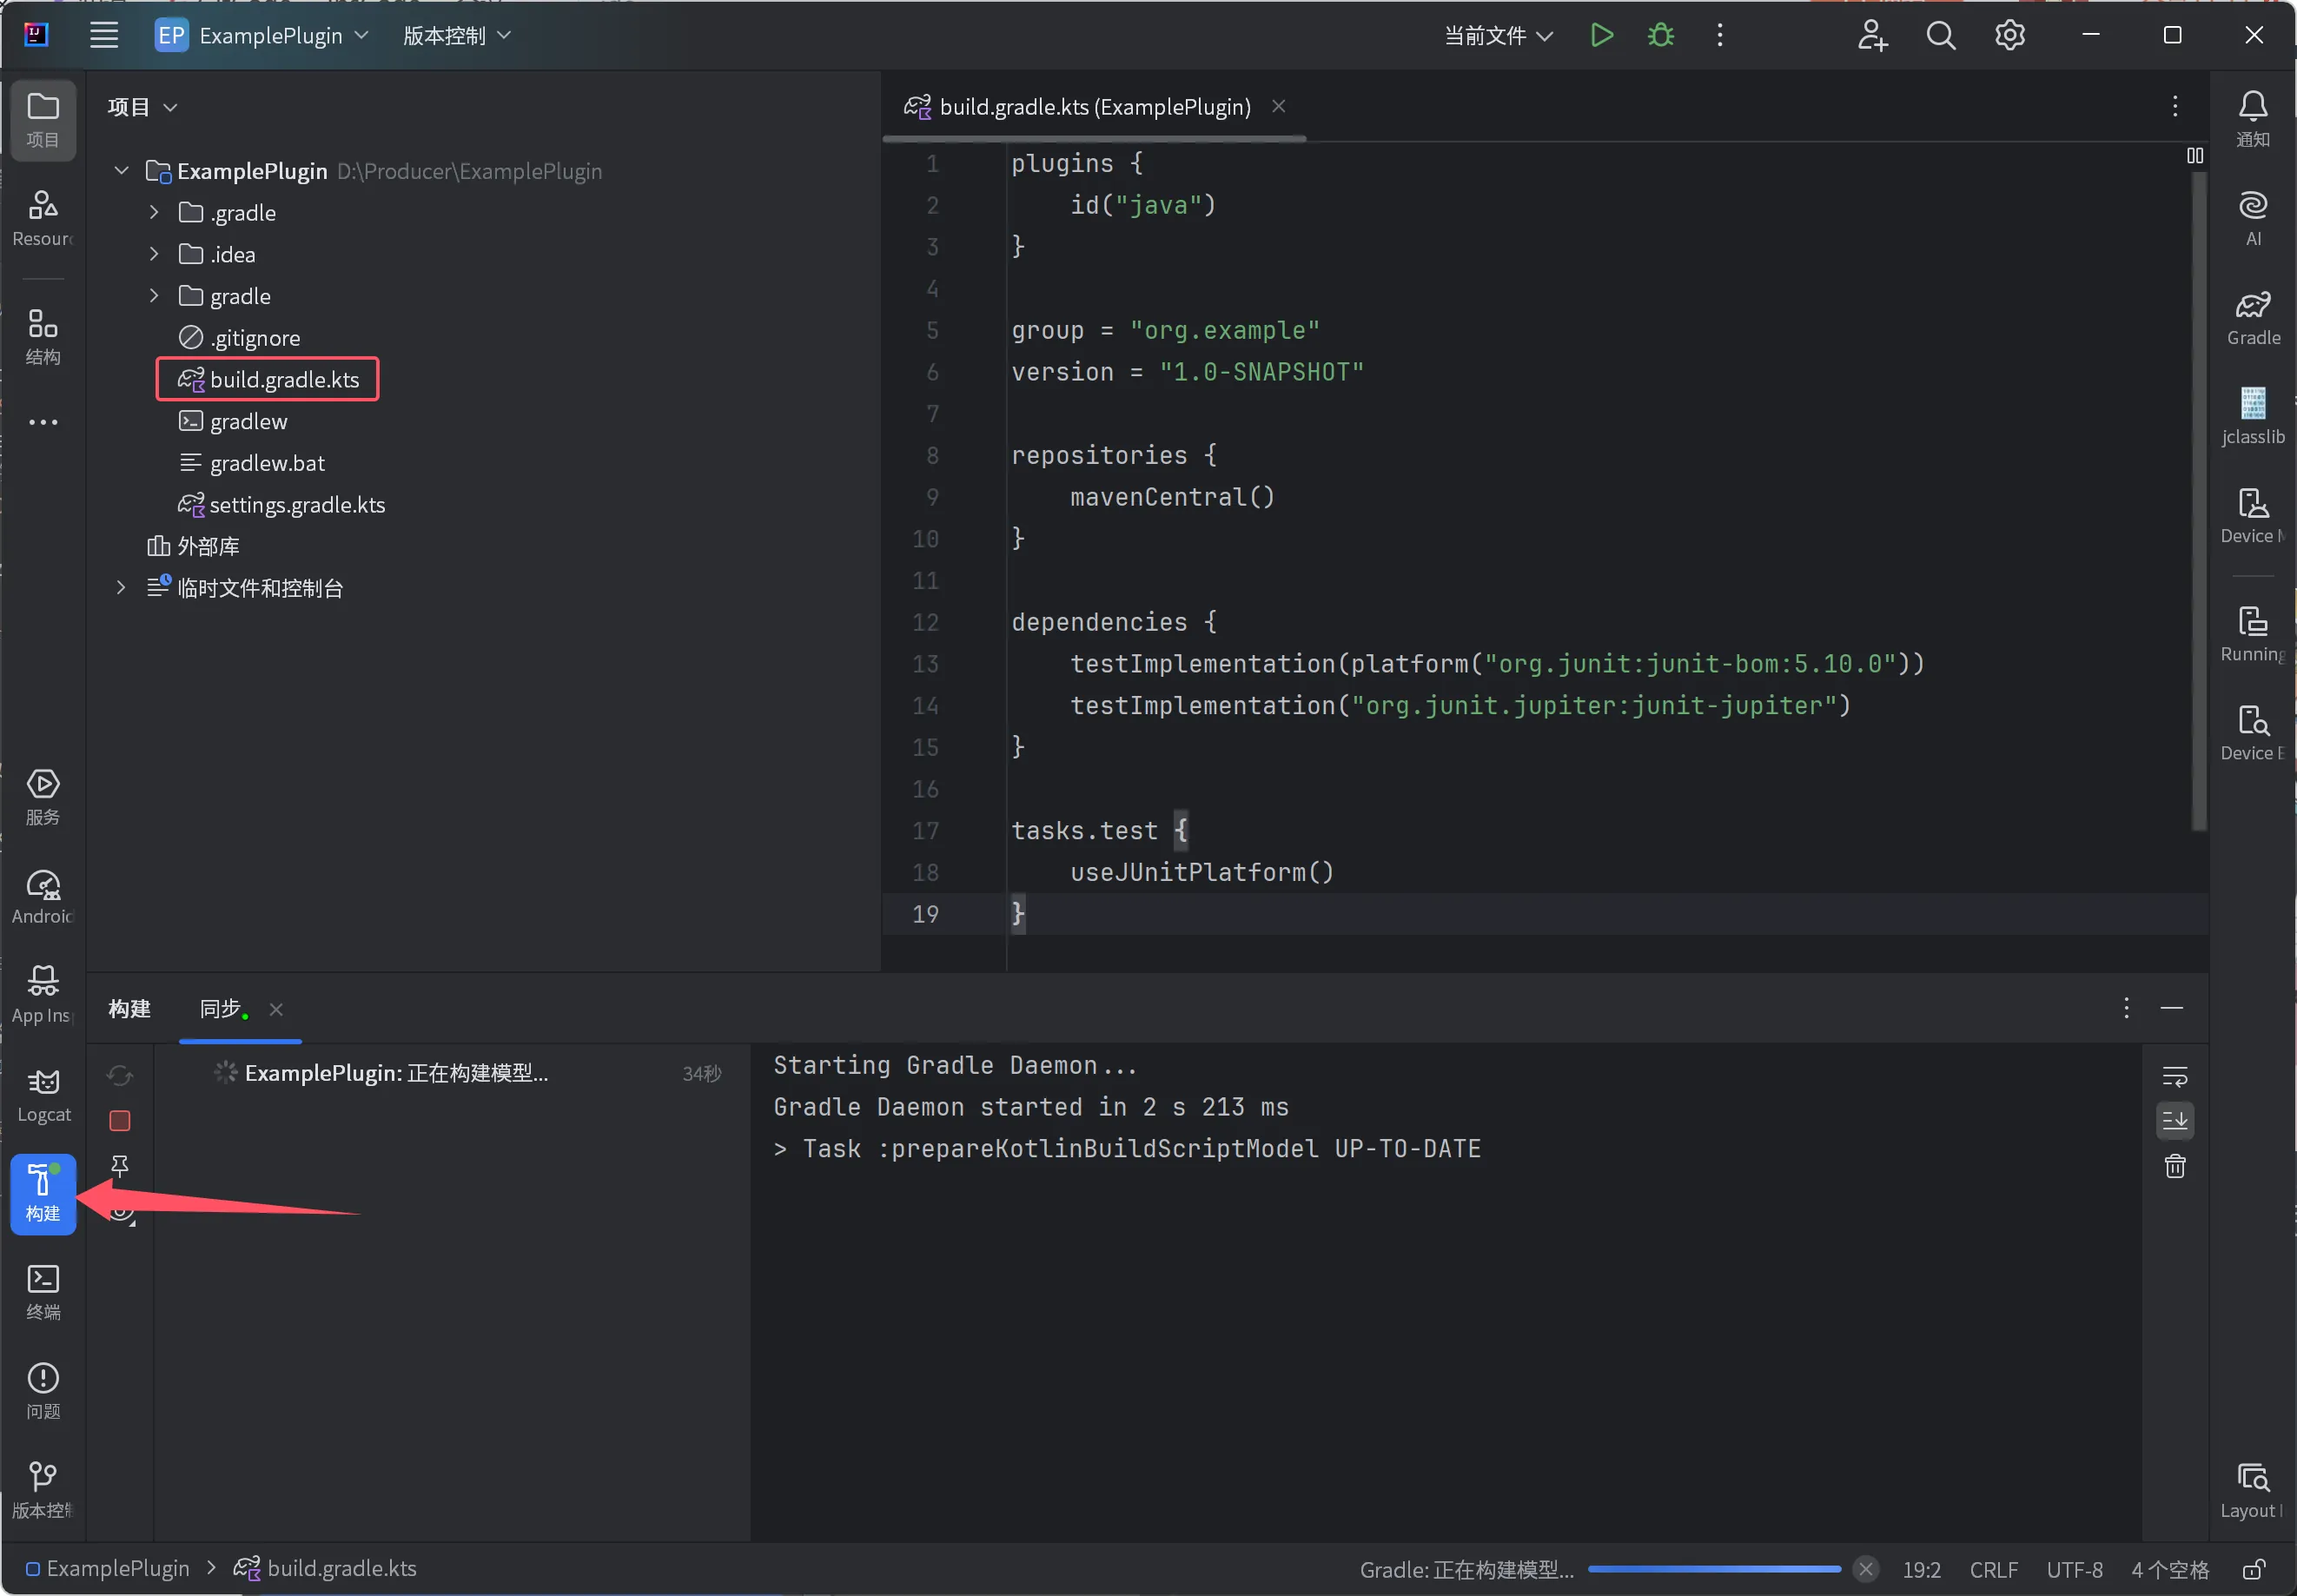This screenshot has height=1596, width=2297.
Task: Select ExamplePlugin building model sync node
Action: pyautogui.click(x=396, y=1073)
